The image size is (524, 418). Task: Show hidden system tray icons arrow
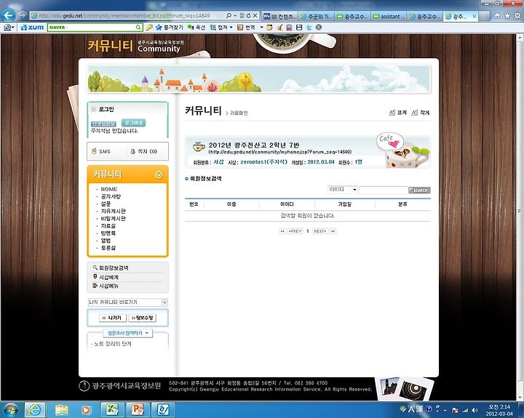pos(445,410)
